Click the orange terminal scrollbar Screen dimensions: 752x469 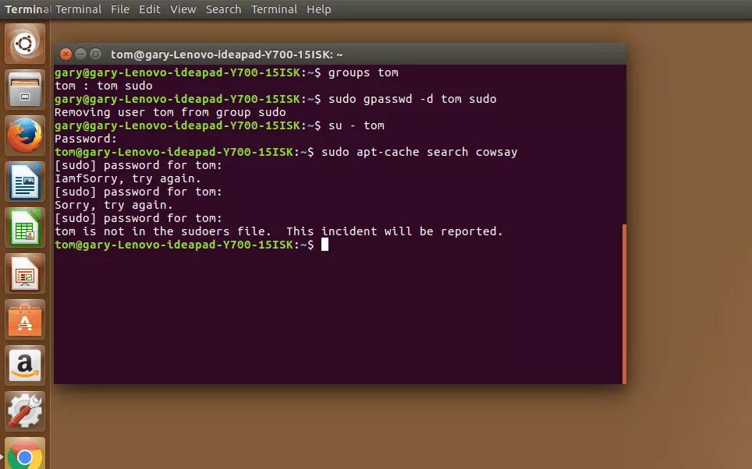[624, 304]
